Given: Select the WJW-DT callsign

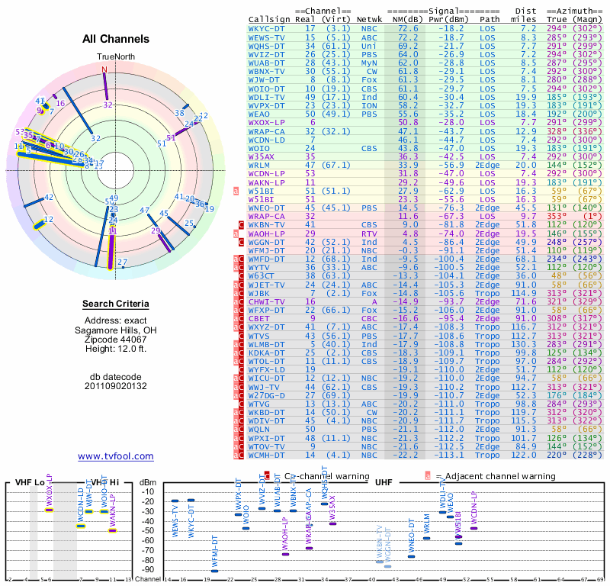Looking at the screenshot, I should pos(264,80).
